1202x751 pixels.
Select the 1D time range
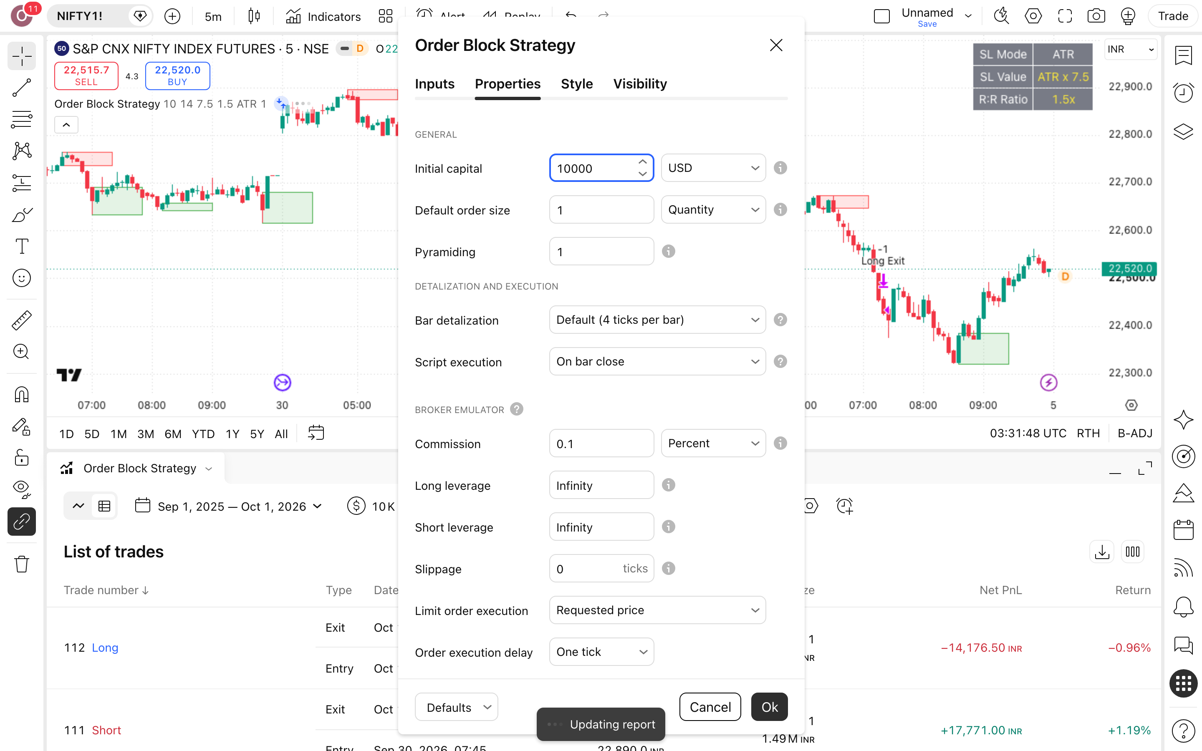point(66,433)
